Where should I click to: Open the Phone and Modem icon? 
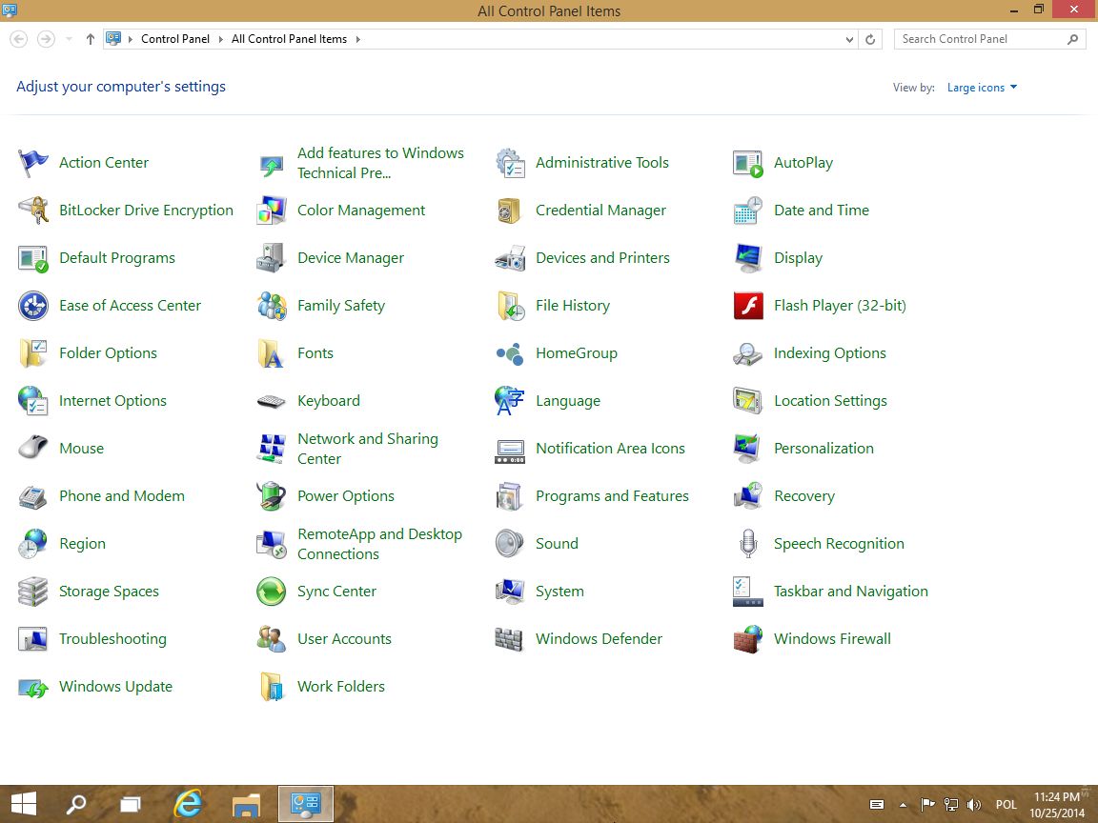[x=33, y=496]
